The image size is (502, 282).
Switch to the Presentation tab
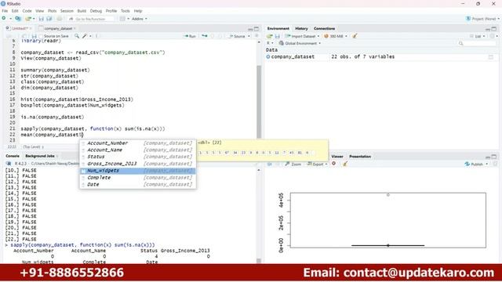point(360,157)
